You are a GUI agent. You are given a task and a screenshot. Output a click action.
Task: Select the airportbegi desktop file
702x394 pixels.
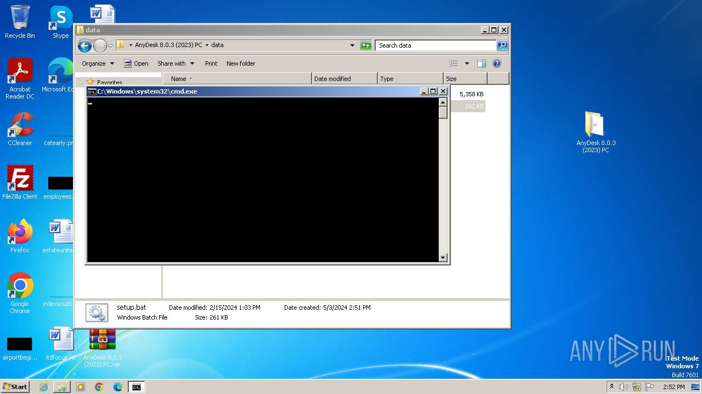(x=19, y=348)
